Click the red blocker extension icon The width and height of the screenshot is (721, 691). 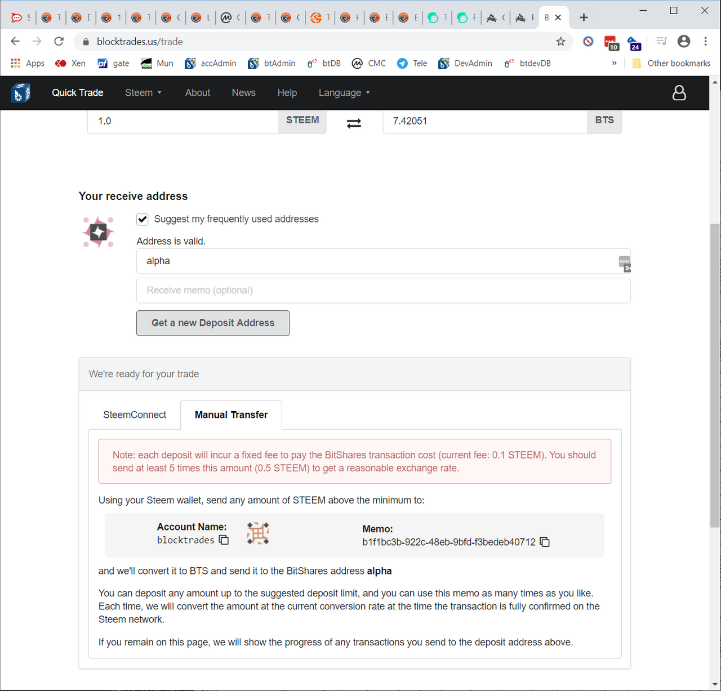588,41
